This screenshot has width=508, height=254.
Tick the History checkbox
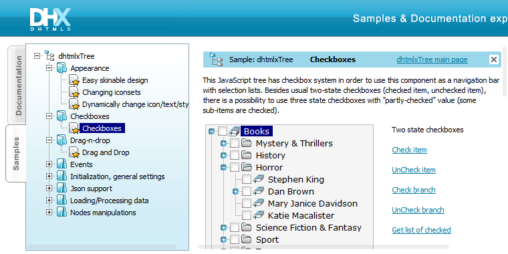235,155
